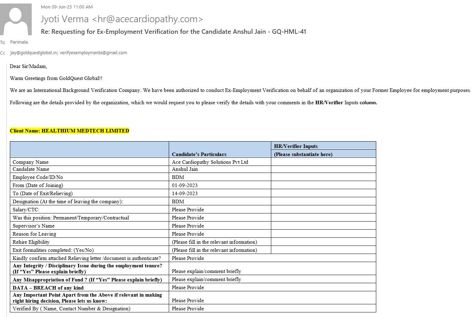Click Please Provide in the Relieving letter row
Screen dimensions: 471x317
[188, 258]
